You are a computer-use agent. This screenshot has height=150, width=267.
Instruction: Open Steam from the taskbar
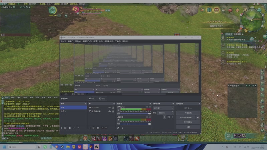(62, 147)
